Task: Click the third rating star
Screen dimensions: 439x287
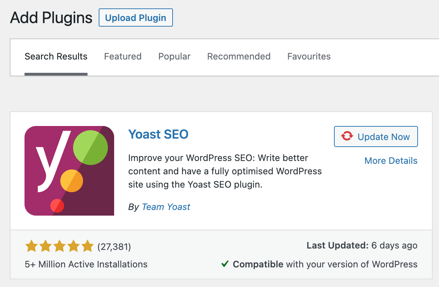Action: click(60, 246)
